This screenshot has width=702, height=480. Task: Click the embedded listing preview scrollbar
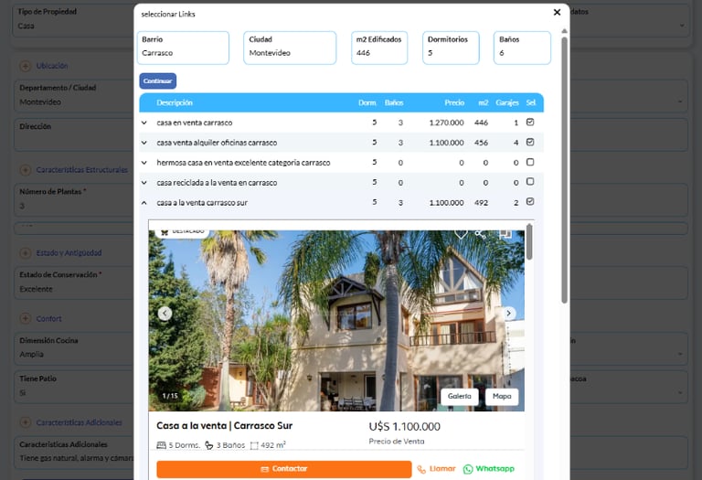pos(529,241)
